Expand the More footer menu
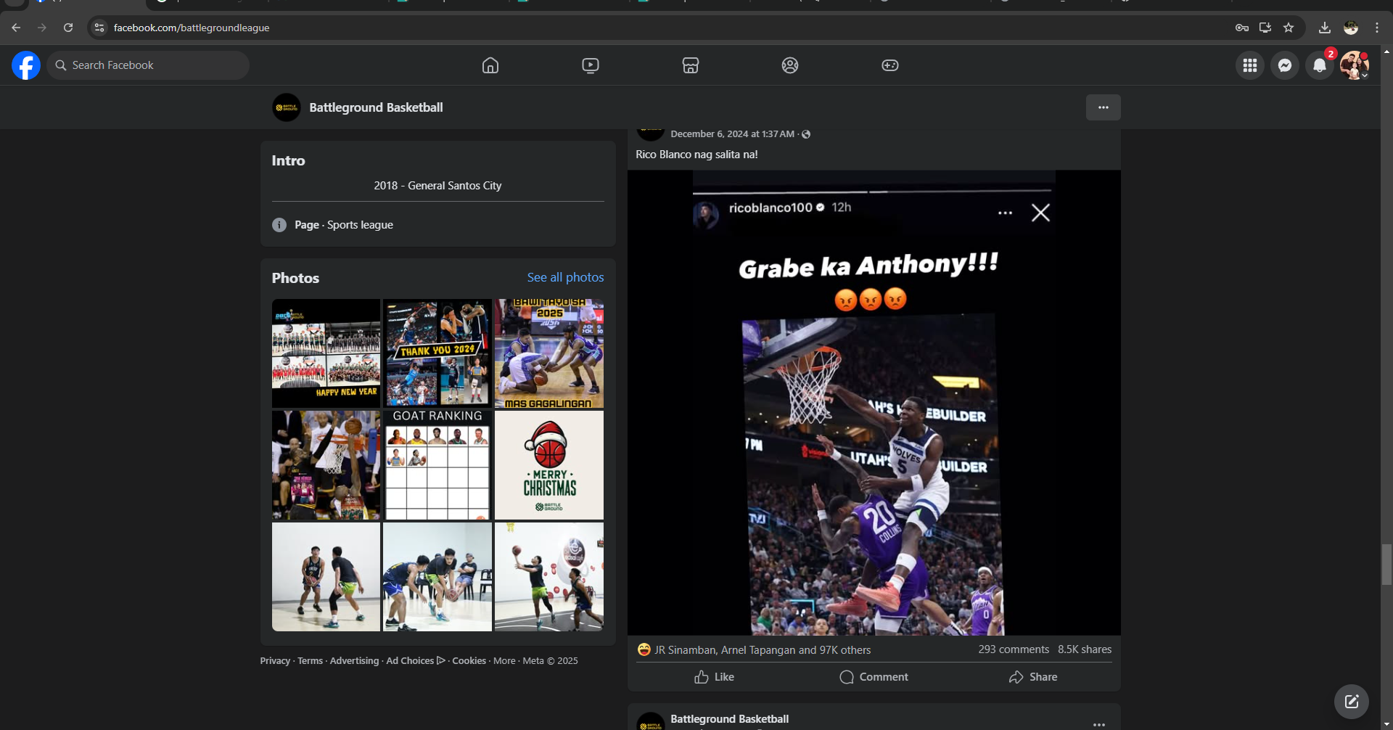 point(504,661)
